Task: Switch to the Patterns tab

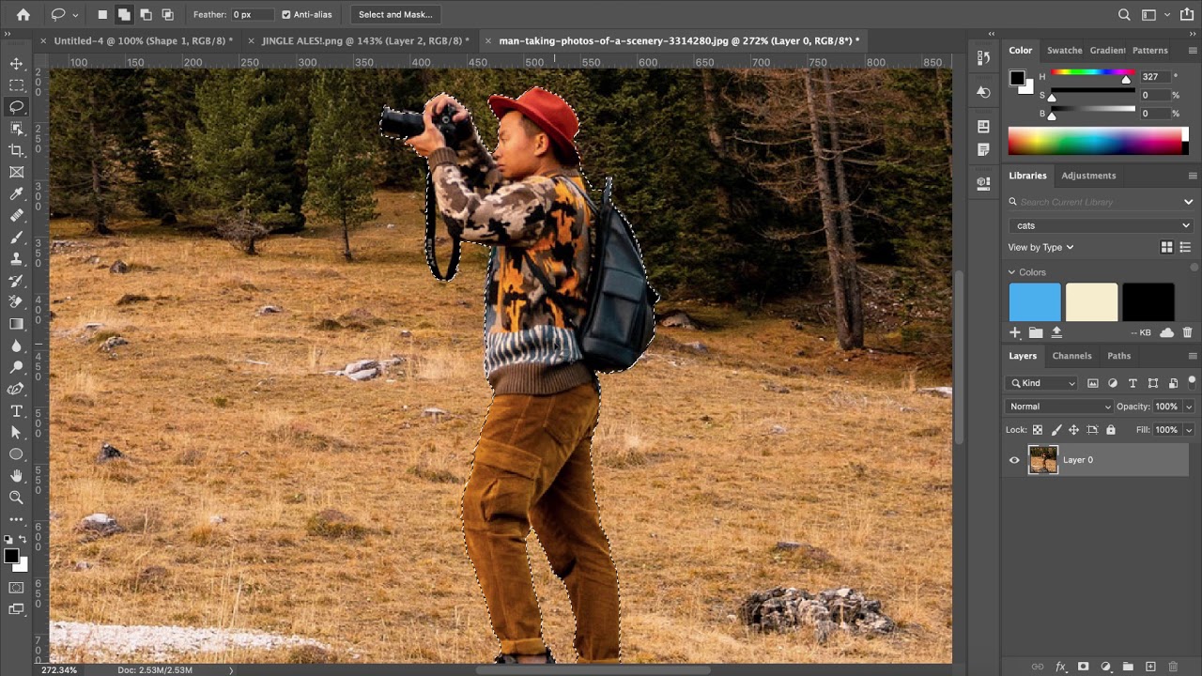Action: coord(1150,51)
